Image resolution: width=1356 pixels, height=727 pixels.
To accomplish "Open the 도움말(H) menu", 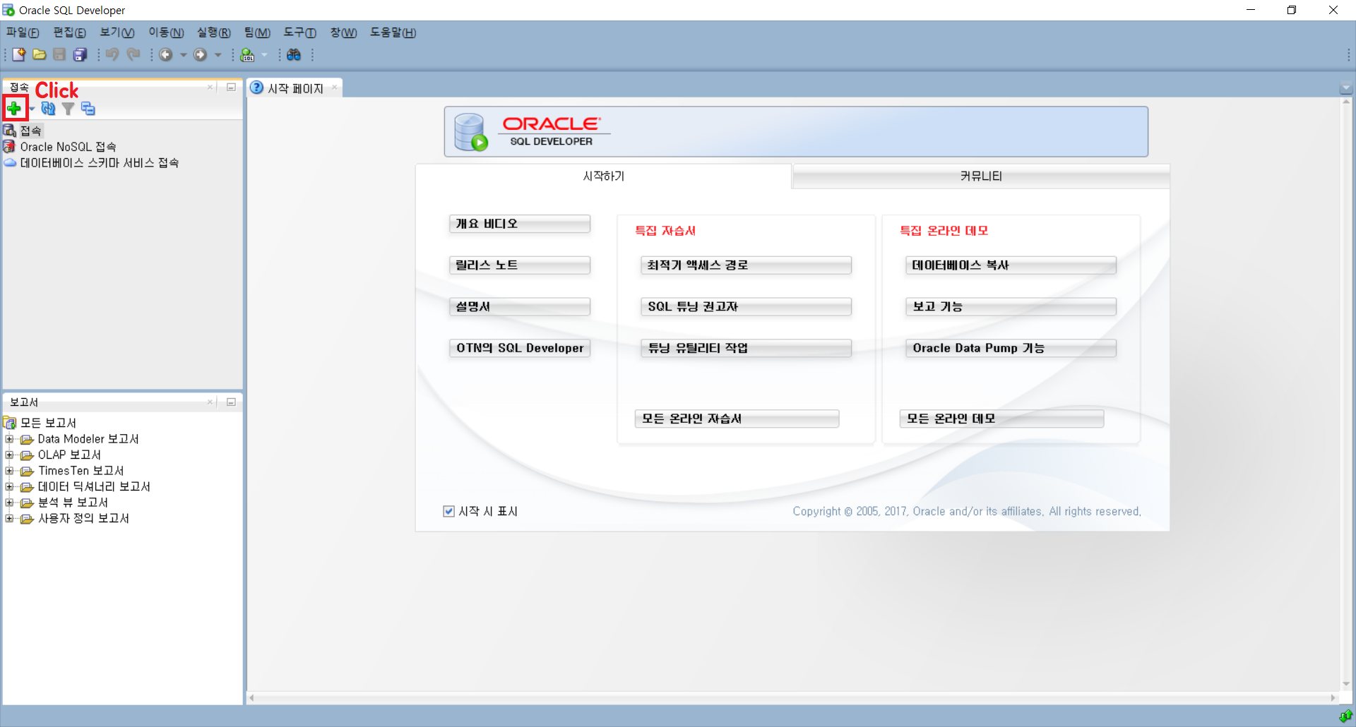I will coord(393,32).
